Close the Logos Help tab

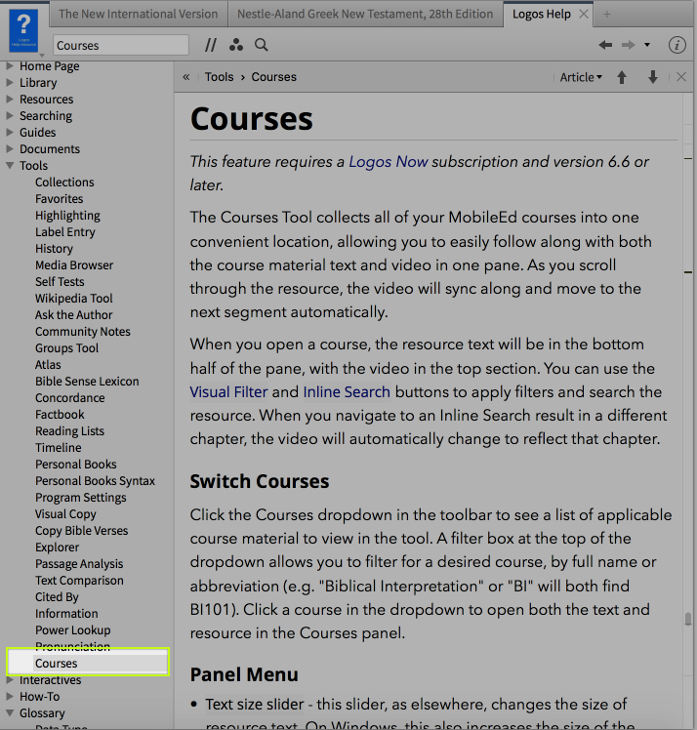pyautogui.click(x=584, y=14)
